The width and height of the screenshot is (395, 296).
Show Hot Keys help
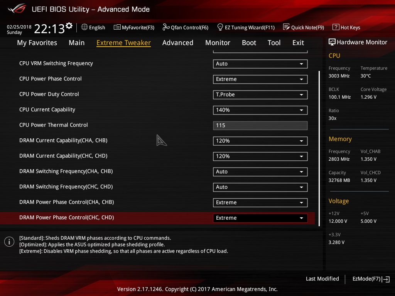pos(350,27)
